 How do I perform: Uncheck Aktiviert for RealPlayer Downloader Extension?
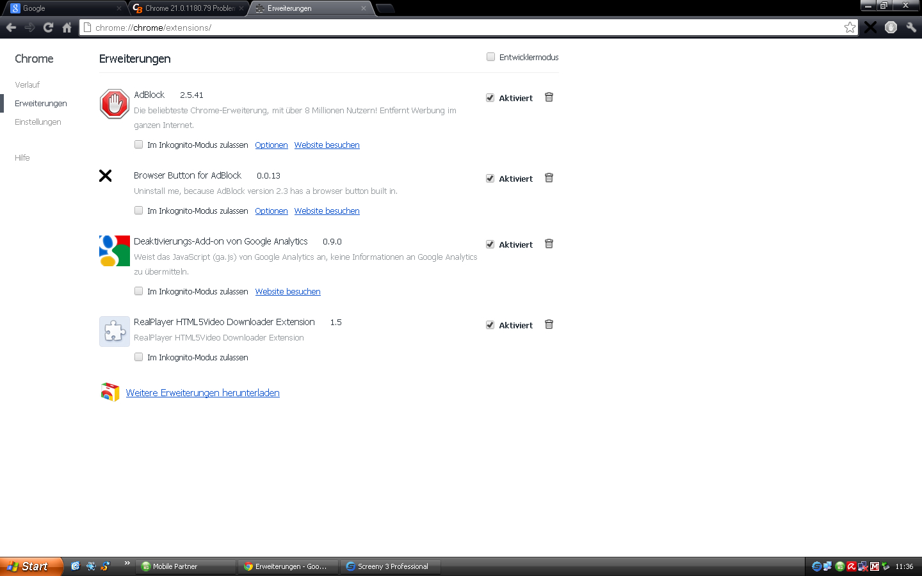click(x=490, y=325)
